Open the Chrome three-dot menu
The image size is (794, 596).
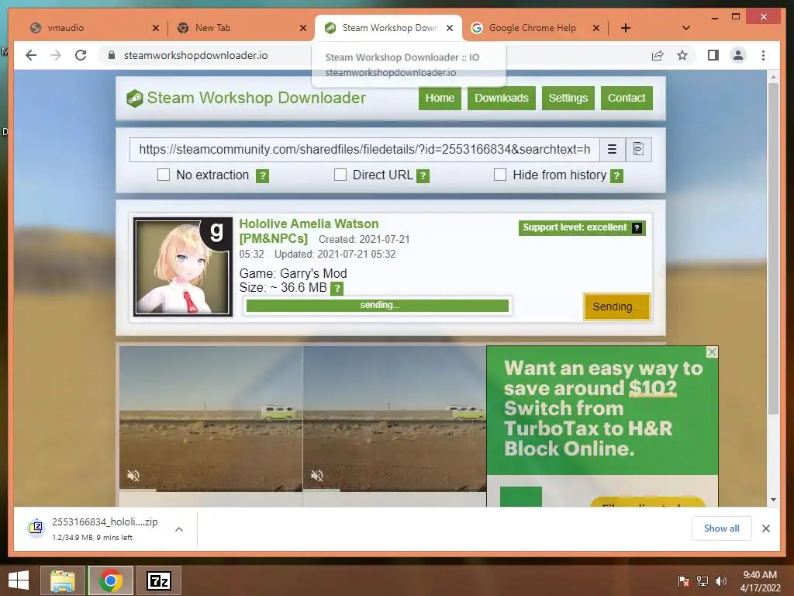pyautogui.click(x=763, y=55)
